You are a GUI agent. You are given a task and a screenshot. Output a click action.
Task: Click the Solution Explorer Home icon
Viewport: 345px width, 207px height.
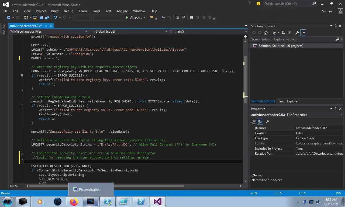(266, 33)
